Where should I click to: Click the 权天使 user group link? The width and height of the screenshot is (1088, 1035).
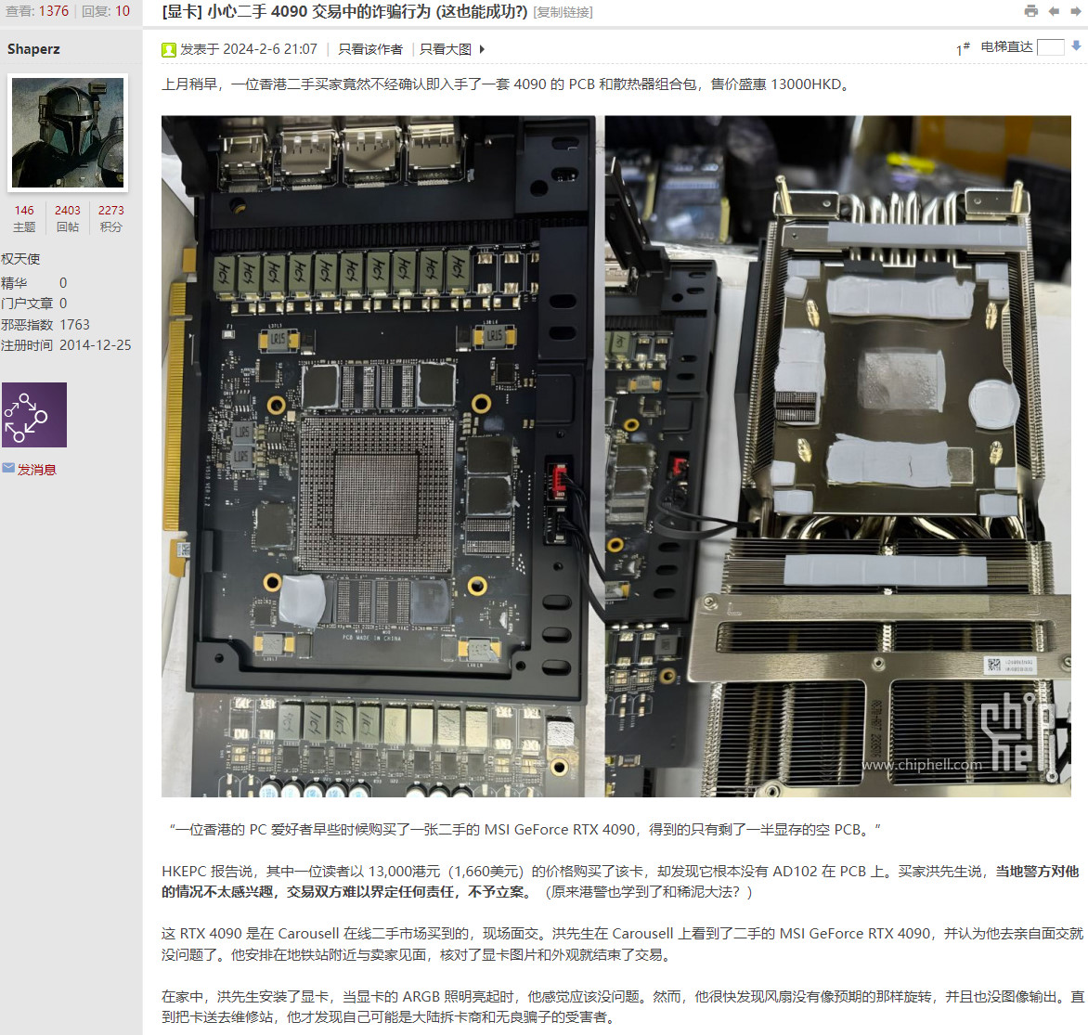point(20,259)
